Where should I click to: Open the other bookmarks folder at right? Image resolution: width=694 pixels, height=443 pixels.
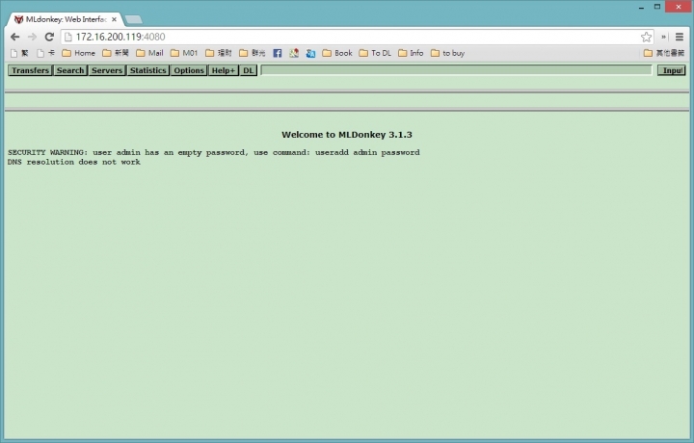[x=664, y=53]
